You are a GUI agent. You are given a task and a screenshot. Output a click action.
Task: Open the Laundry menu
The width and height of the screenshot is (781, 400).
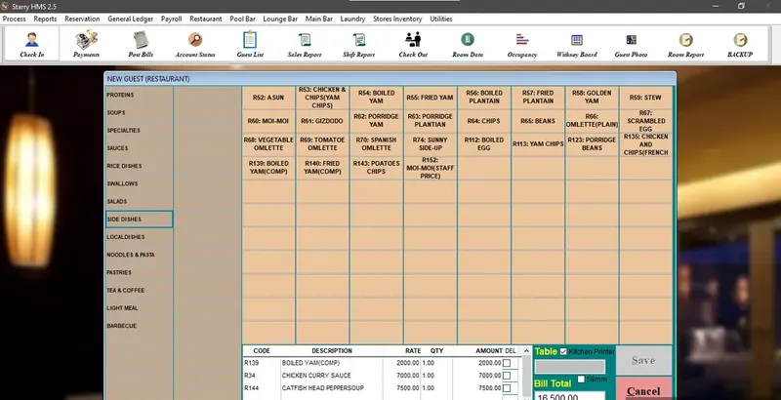point(352,19)
